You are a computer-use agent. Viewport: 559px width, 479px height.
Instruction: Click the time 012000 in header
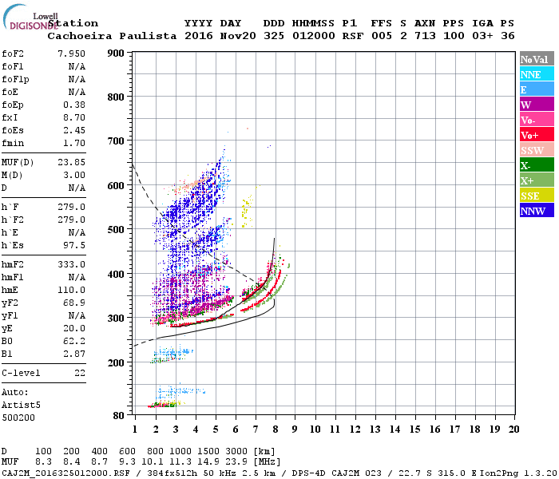[x=313, y=36]
